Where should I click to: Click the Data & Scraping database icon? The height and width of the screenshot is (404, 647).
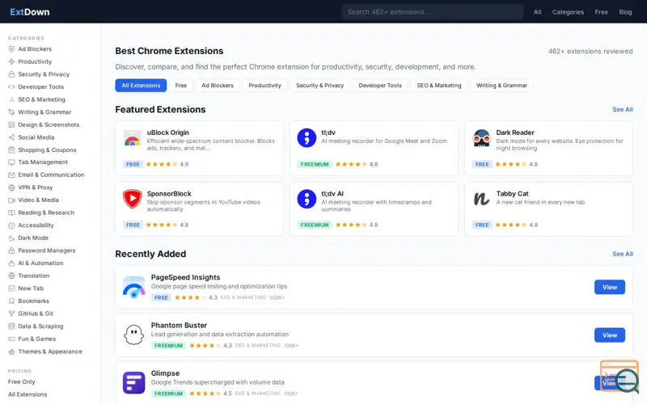pos(11,326)
